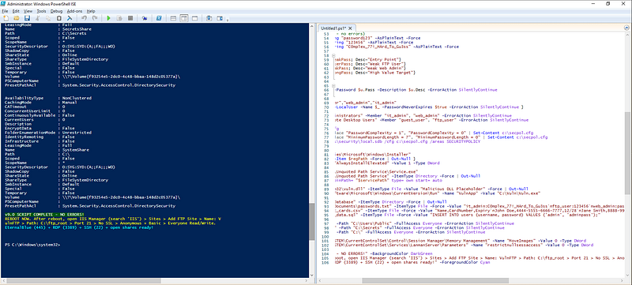Click the 'Unrestricted' FolderEnumerationMode value
Viewport: 632px width, 285px height.
pyautogui.click(x=77, y=133)
